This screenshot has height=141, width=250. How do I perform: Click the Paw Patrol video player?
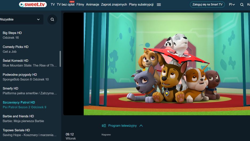(156, 64)
